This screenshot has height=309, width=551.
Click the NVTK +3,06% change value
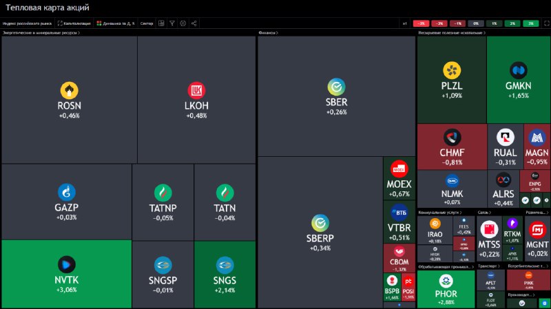[66, 290]
